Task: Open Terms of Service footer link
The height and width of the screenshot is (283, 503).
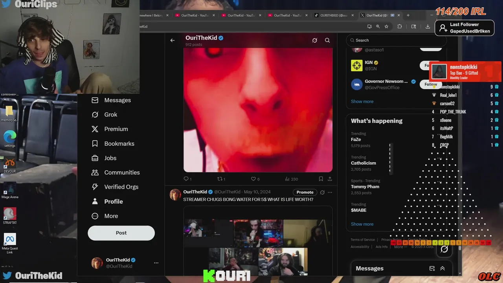Action: 363,240
